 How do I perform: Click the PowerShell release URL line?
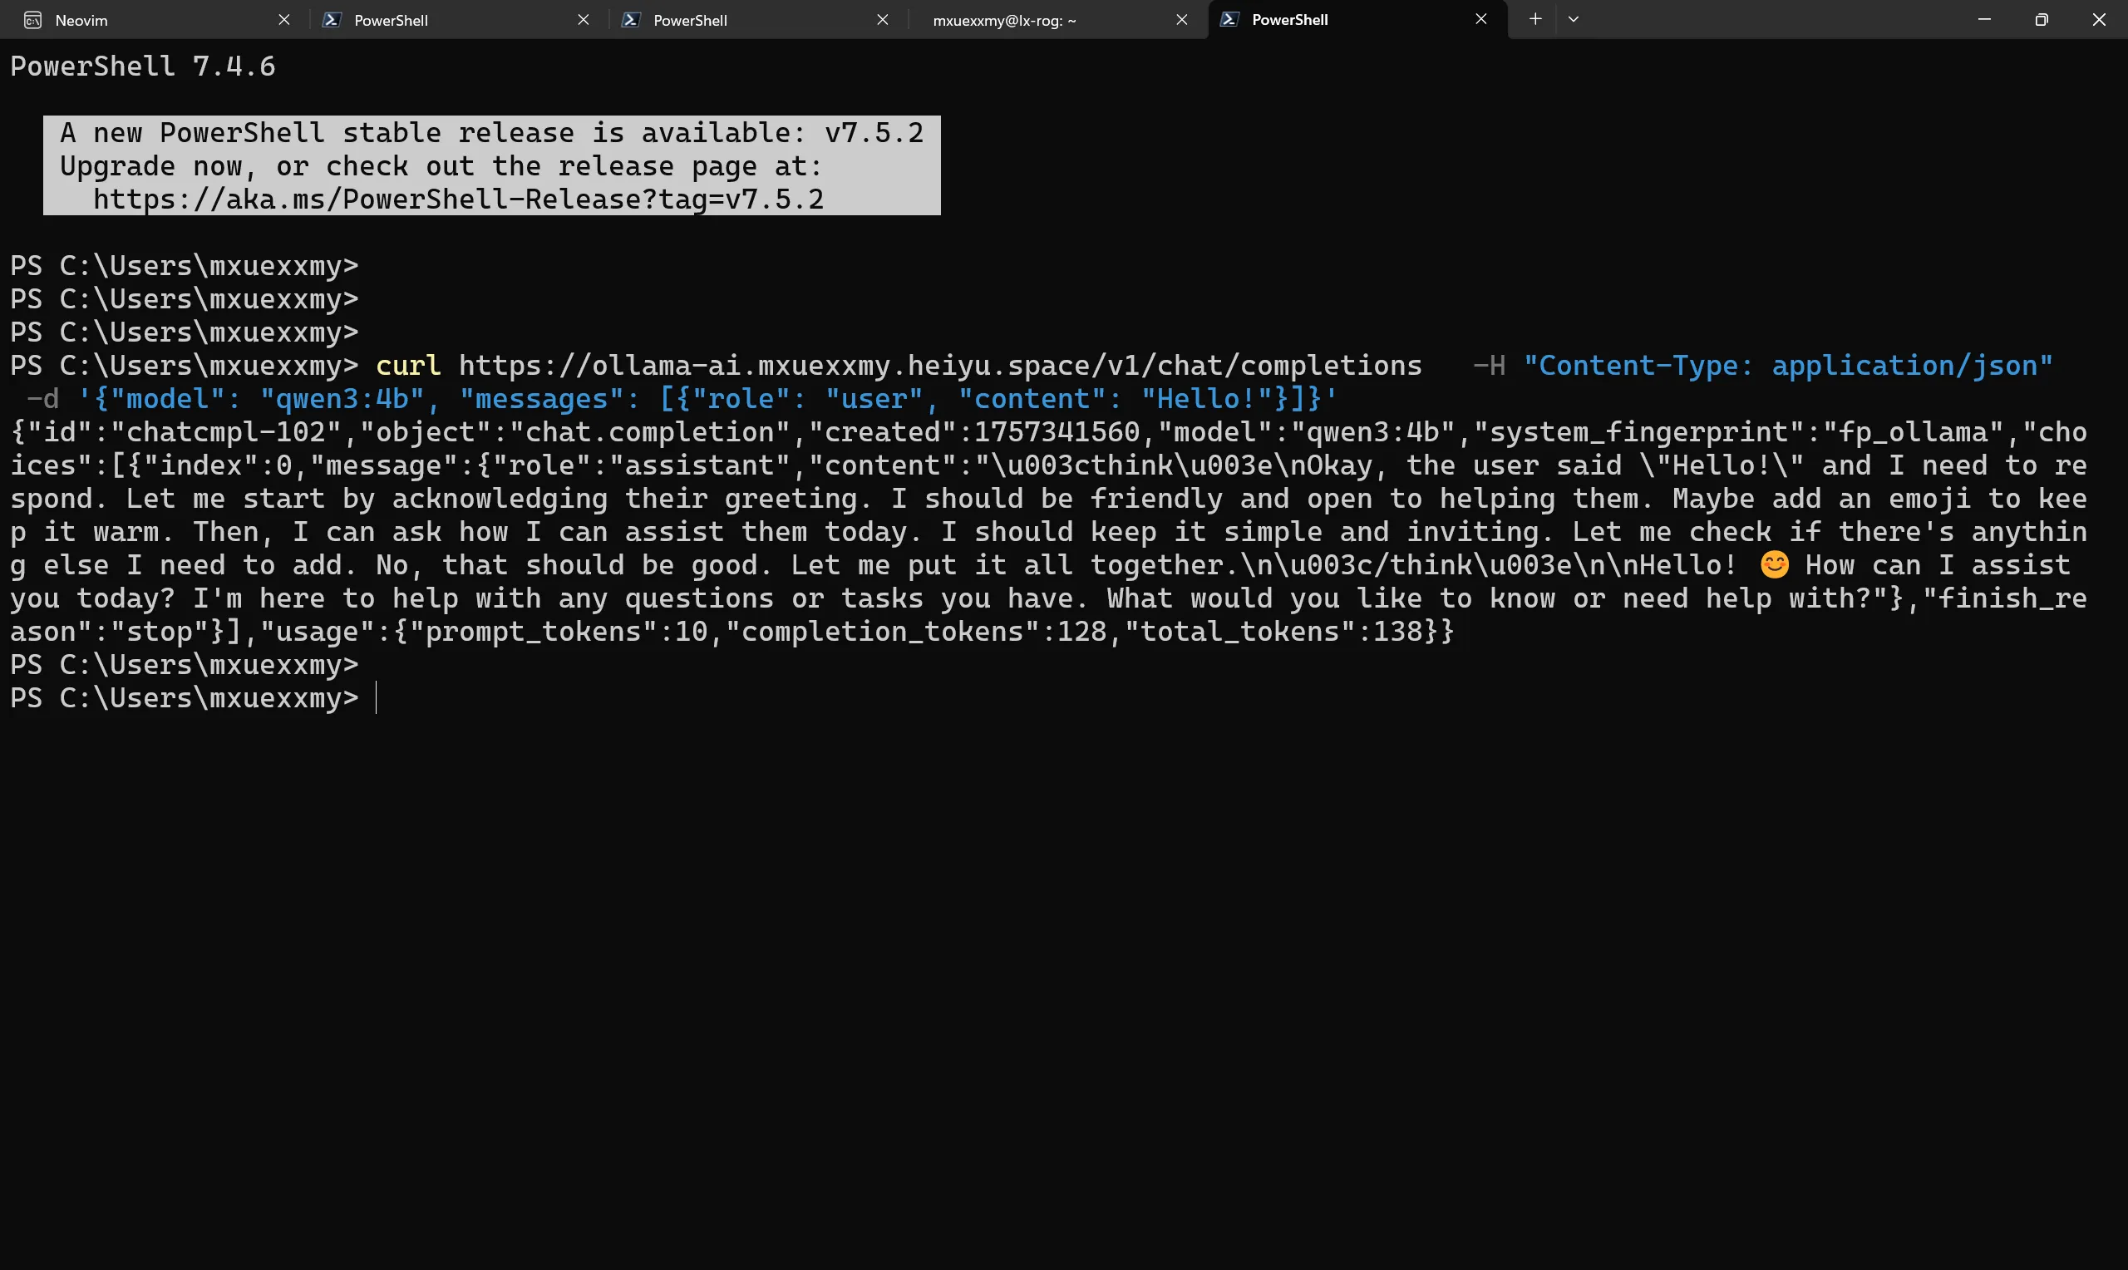pos(459,199)
